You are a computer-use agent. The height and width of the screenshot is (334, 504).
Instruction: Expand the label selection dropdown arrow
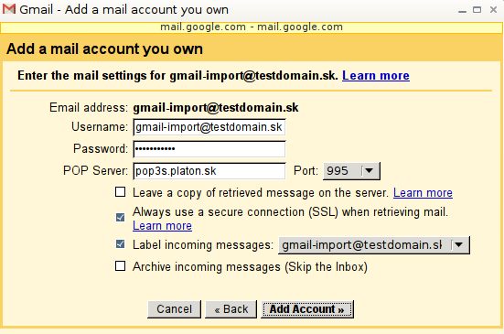coord(459,245)
